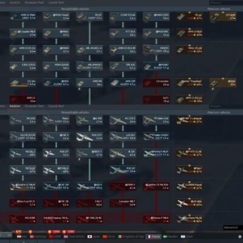Screen dimensions: 243x243
Task: Click the Autoselect button
Action: 231,228
